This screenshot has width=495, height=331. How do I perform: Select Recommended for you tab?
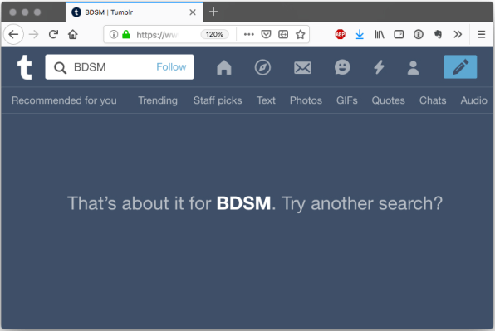click(64, 100)
